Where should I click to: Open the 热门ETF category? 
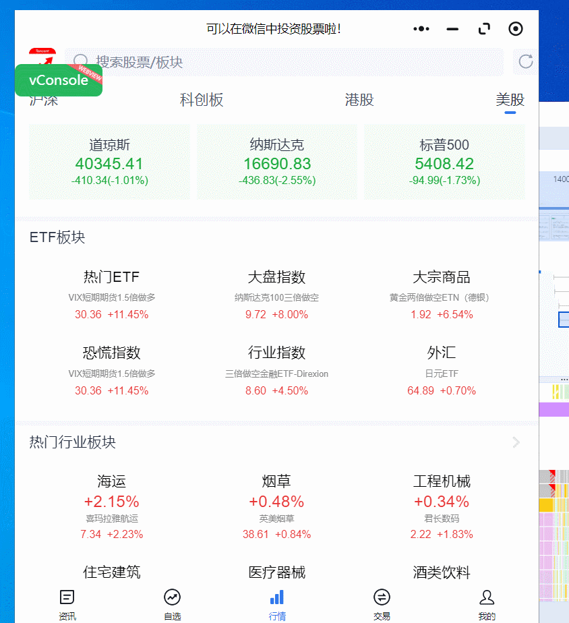(x=112, y=295)
